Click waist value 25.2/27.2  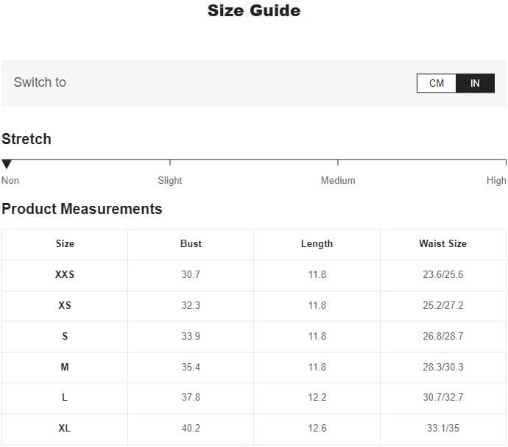click(x=443, y=305)
